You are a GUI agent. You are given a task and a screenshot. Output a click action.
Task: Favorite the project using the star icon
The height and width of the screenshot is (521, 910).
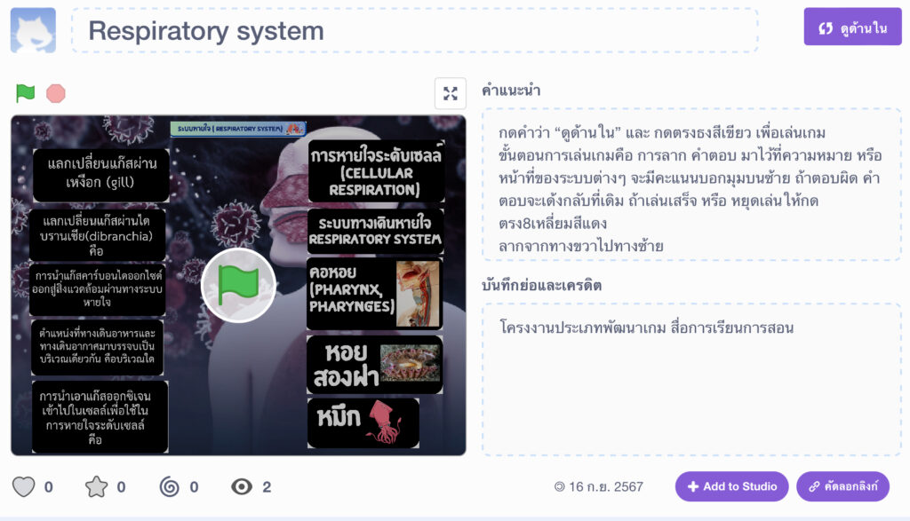(96, 486)
